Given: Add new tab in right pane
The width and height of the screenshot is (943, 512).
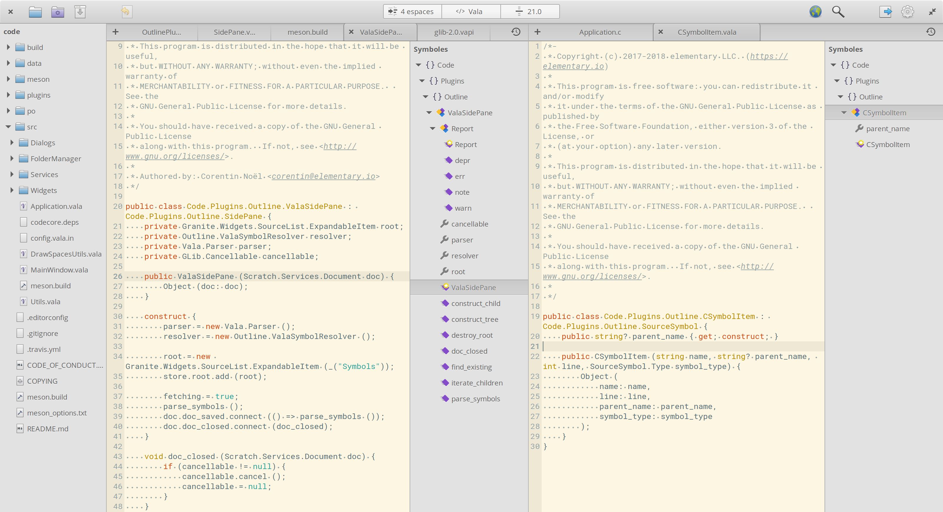Looking at the screenshot, I should (x=537, y=32).
